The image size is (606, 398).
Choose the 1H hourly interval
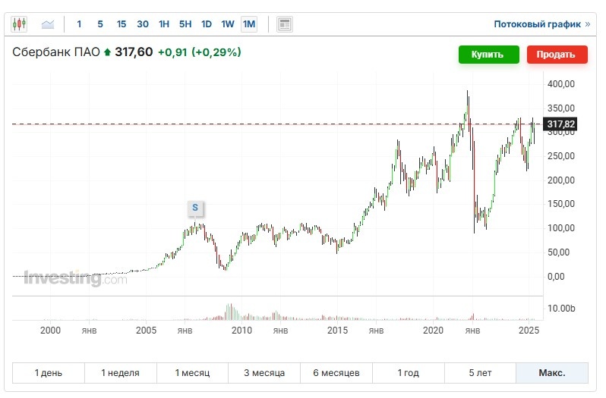click(x=164, y=24)
